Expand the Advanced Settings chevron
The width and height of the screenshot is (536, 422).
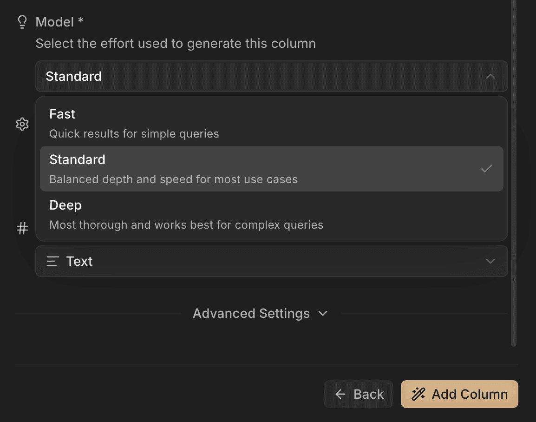pos(323,313)
